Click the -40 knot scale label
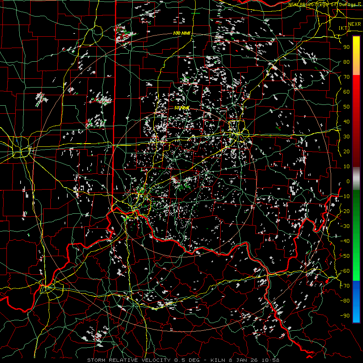The height and width of the screenshot is (363, 363). pos(345,241)
